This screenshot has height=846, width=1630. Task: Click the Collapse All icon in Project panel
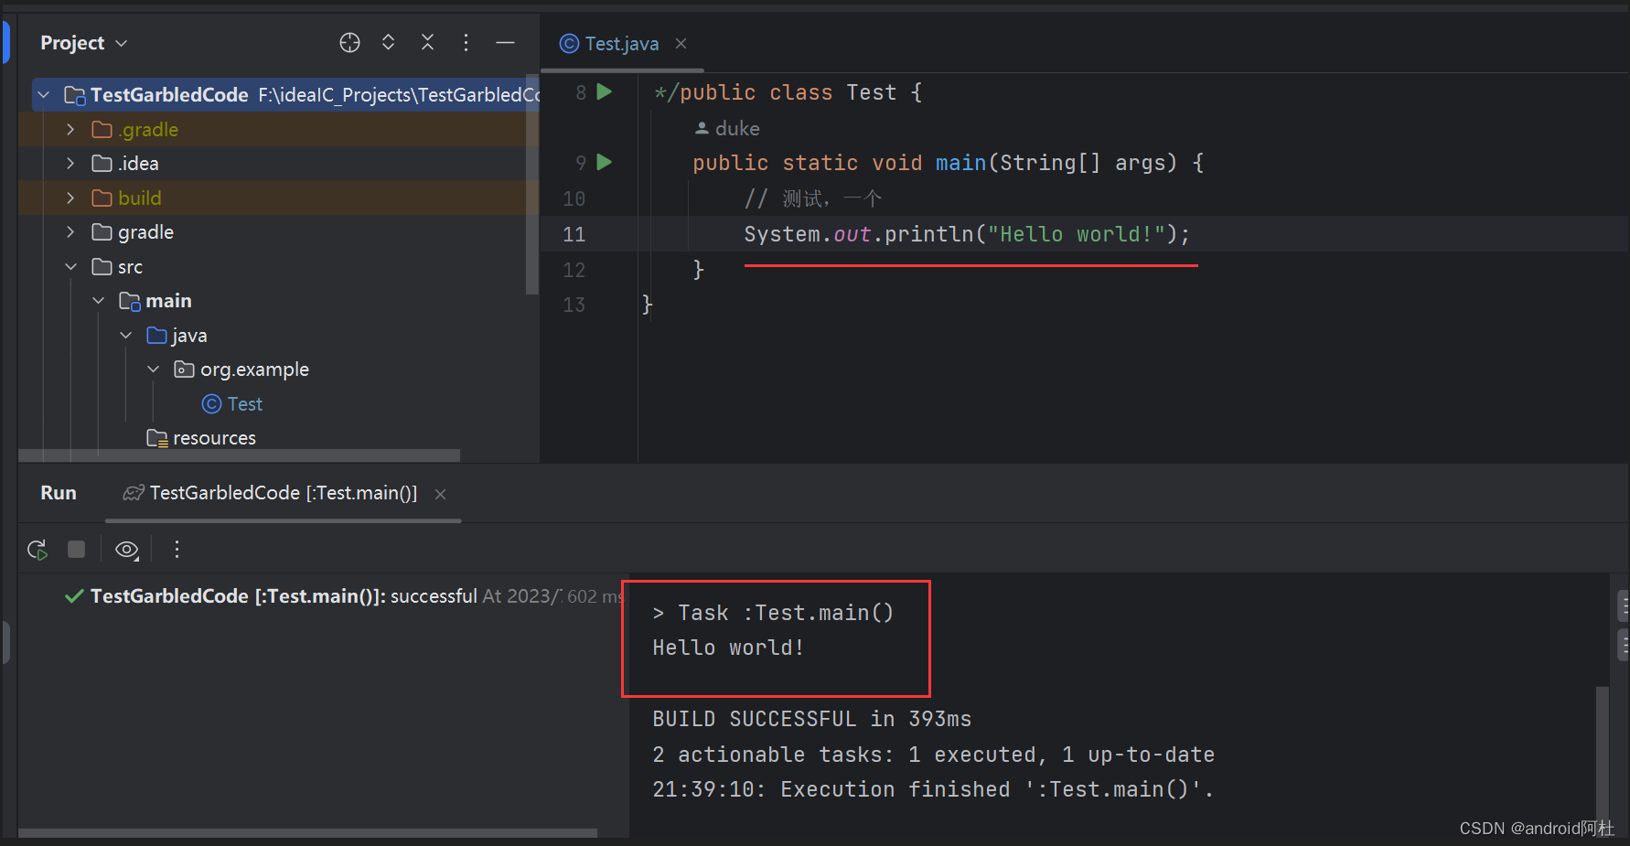point(427,43)
